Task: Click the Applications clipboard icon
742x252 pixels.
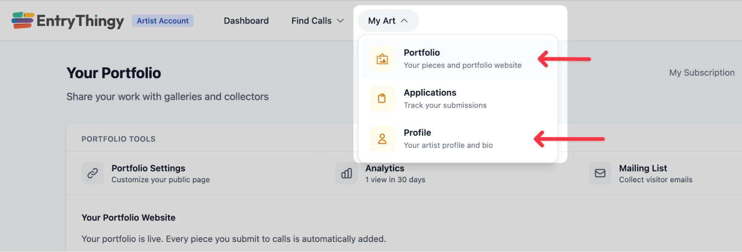Action: click(382, 99)
